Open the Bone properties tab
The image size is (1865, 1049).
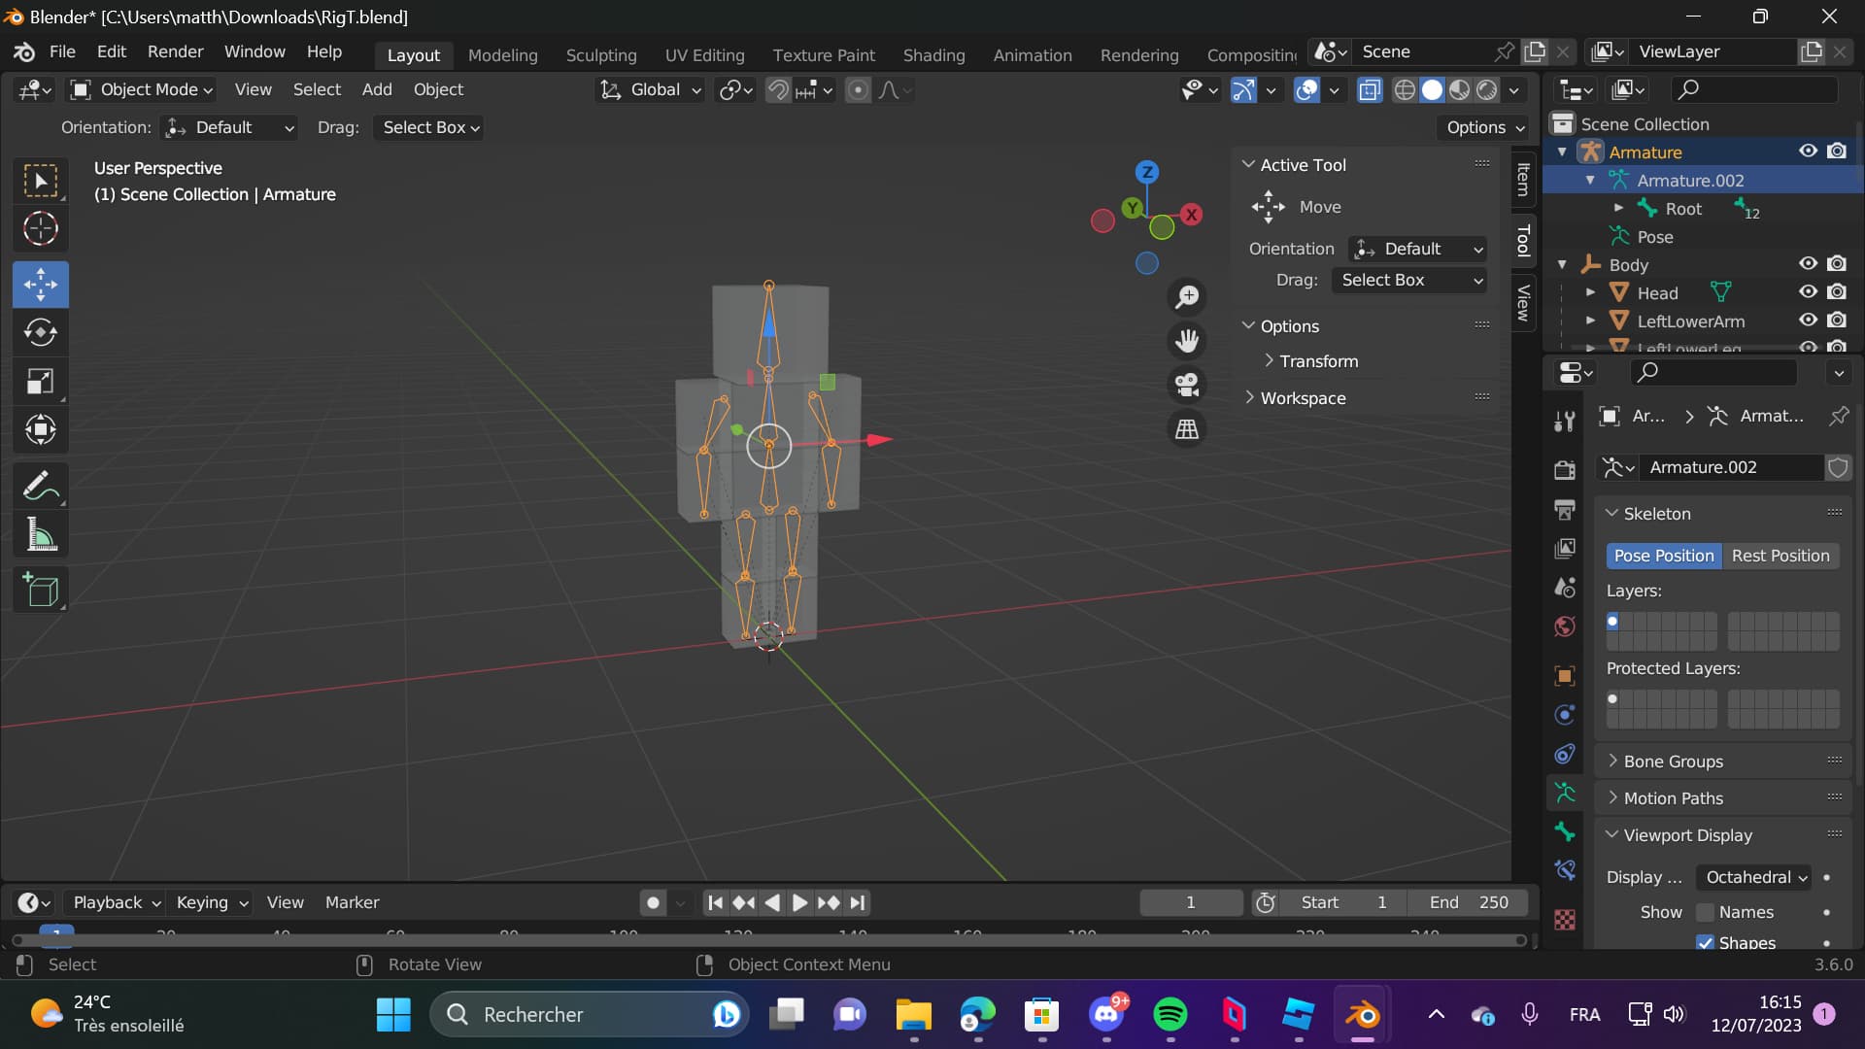[x=1564, y=833]
